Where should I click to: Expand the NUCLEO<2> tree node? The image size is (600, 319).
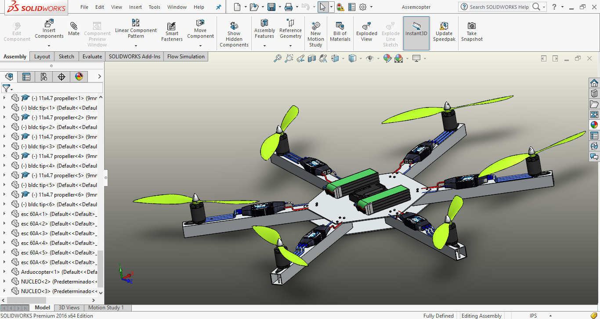coord(4,282)
